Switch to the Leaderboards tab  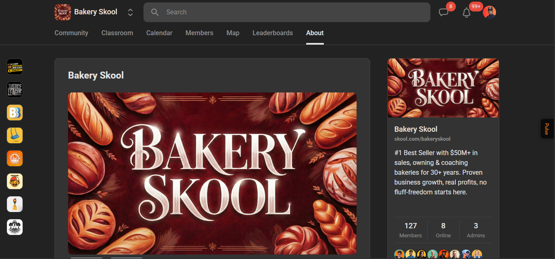point(273,33)
